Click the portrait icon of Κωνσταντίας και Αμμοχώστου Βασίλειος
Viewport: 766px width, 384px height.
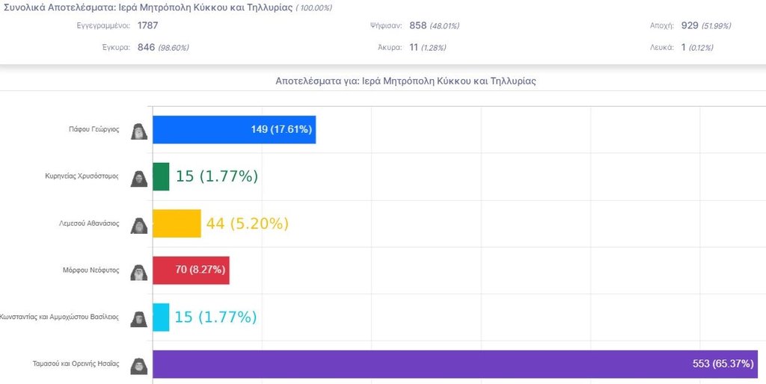(138, 319)
